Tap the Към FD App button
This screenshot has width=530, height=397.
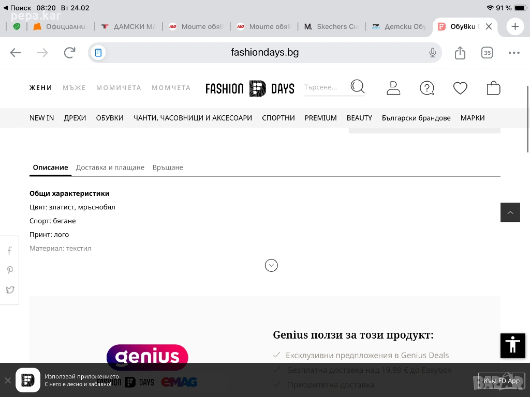[x=501, y=381]
